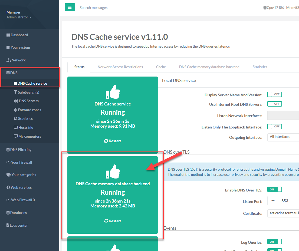Enable Use Internet Root DNS Servers

pos(274,104)
